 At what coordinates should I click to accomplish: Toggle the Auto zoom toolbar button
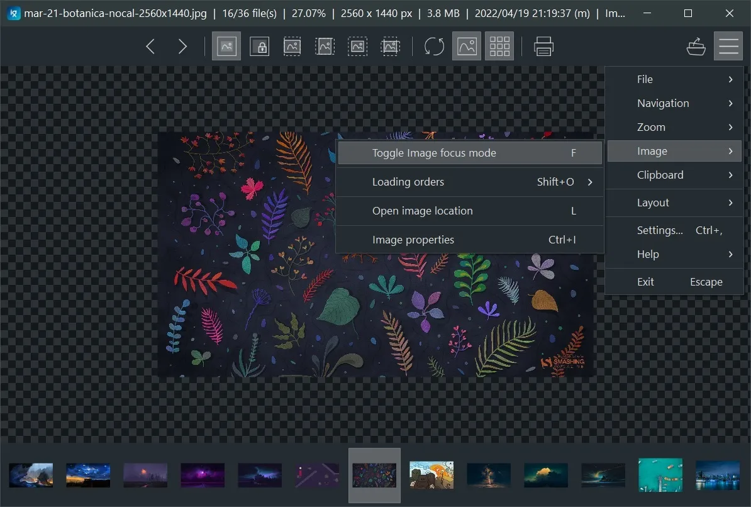226,47
